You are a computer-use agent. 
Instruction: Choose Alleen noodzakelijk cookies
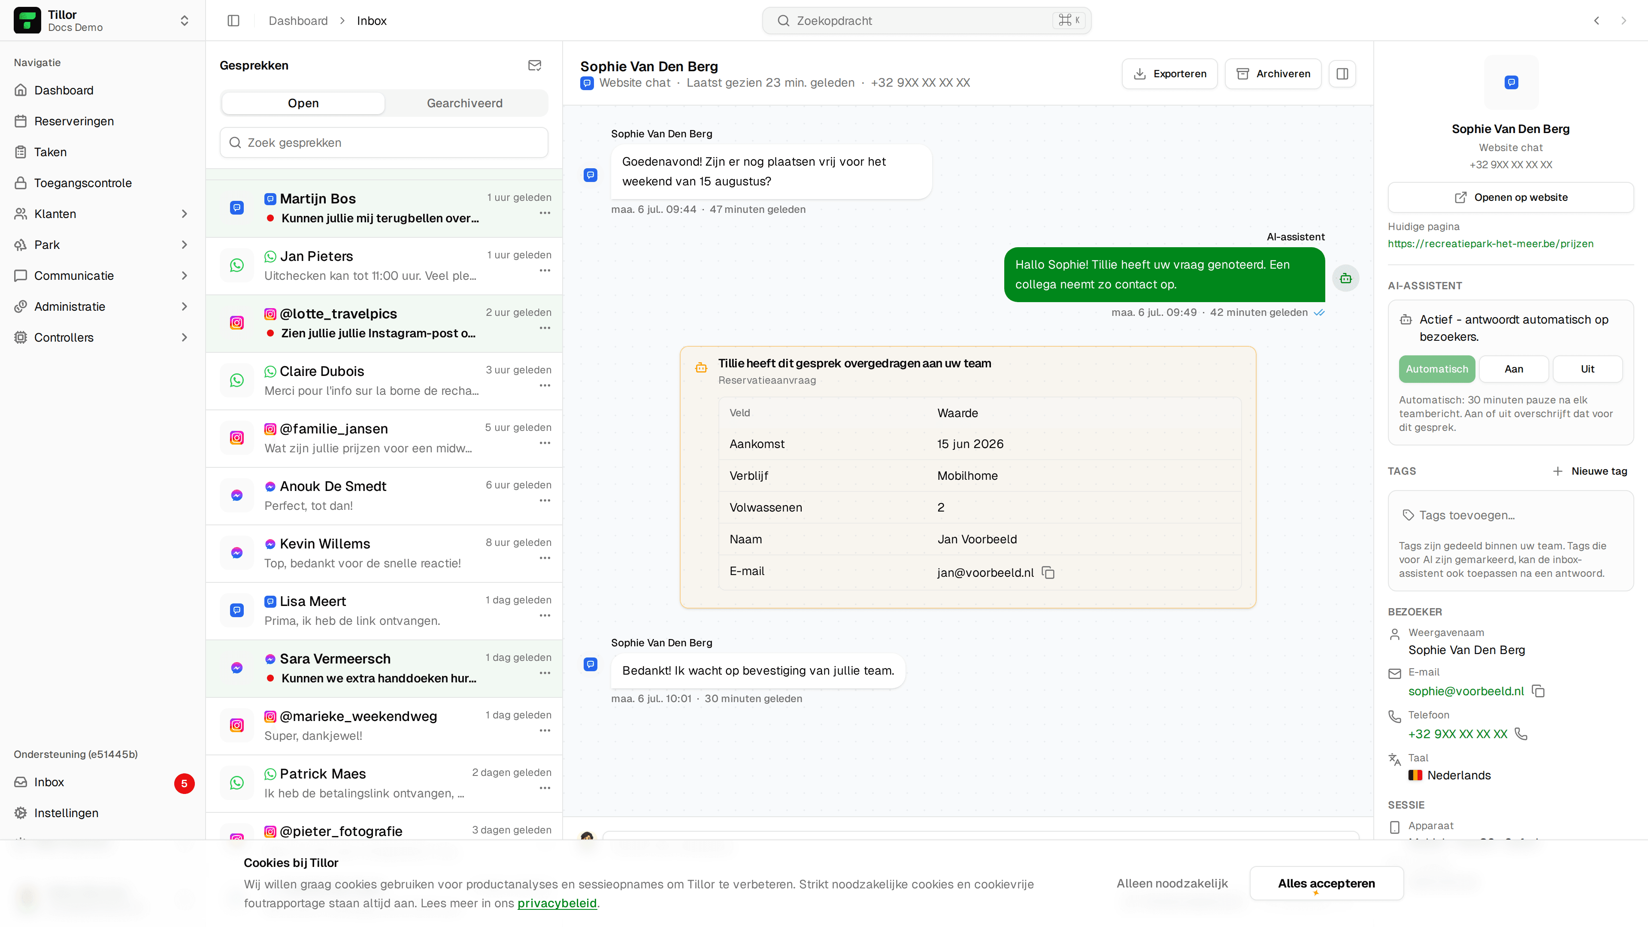[x=1172, y=884]
